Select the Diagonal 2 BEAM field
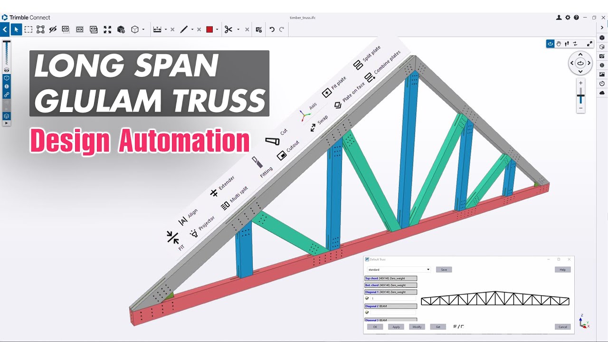 click(391, 306)
